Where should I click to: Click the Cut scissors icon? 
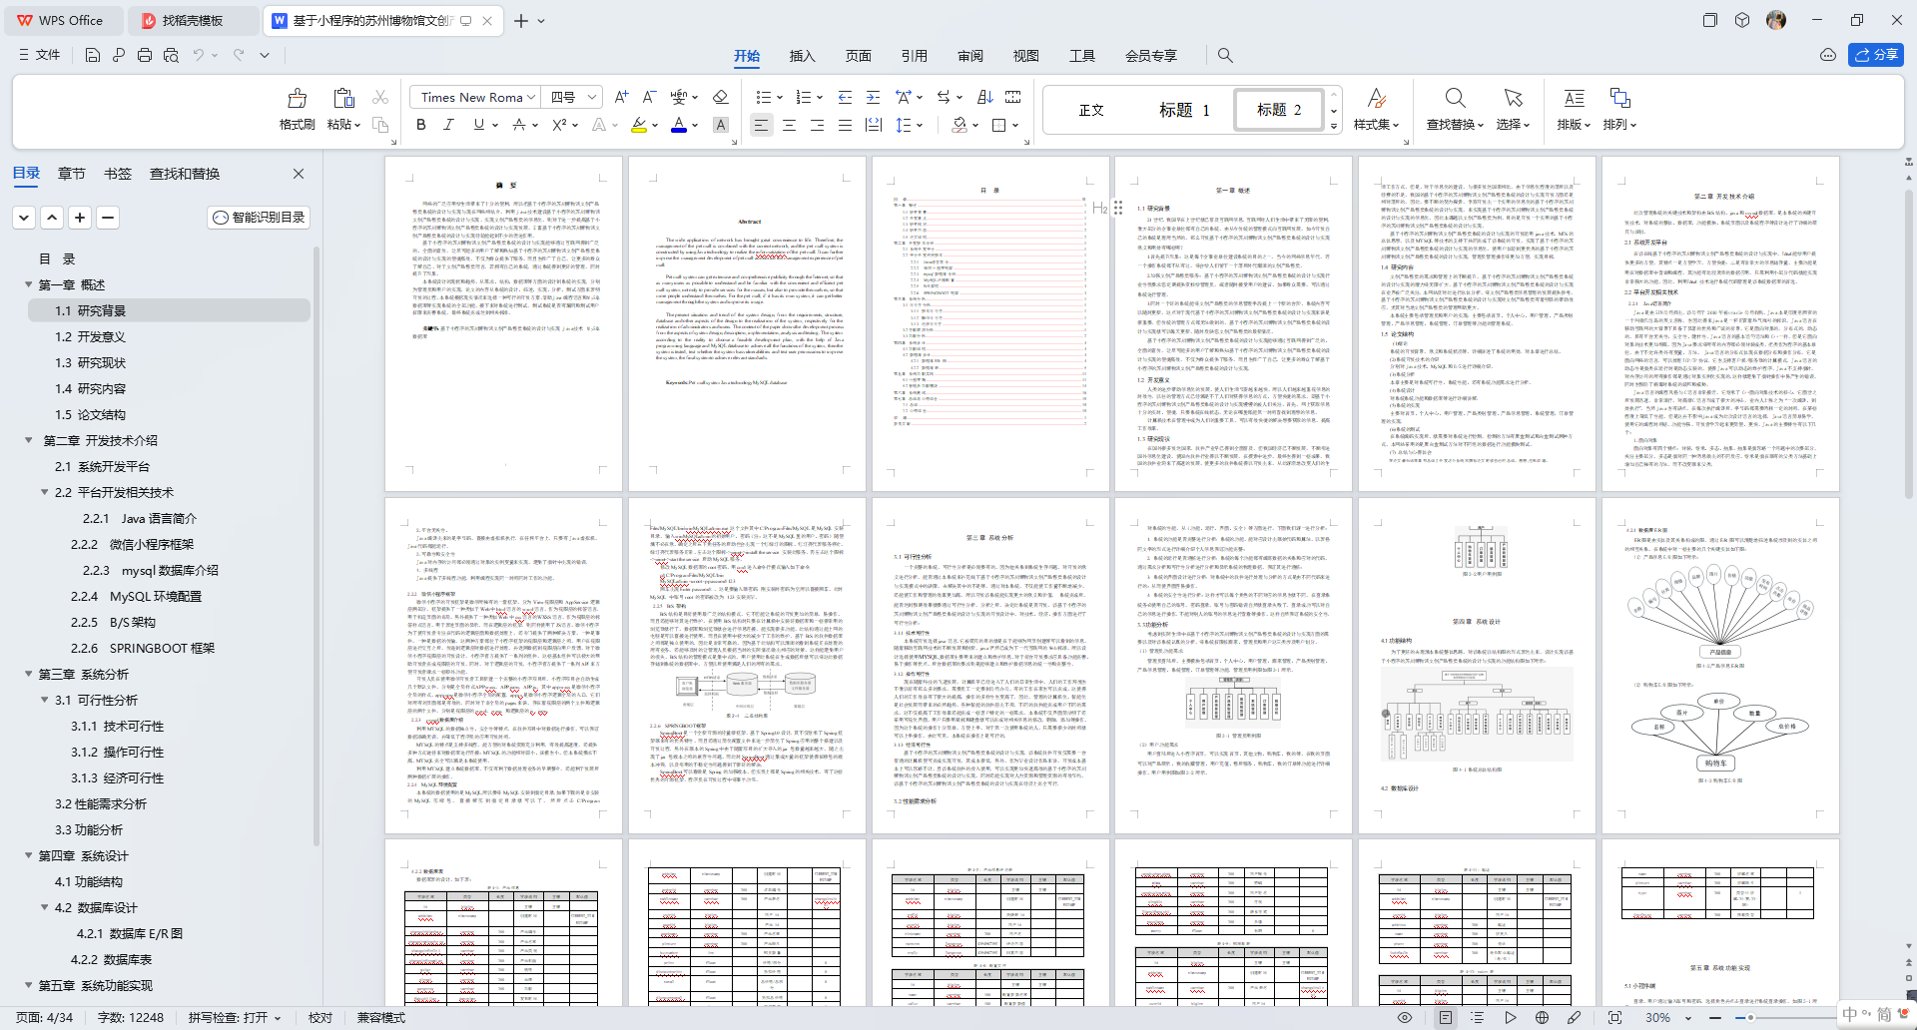380,97
